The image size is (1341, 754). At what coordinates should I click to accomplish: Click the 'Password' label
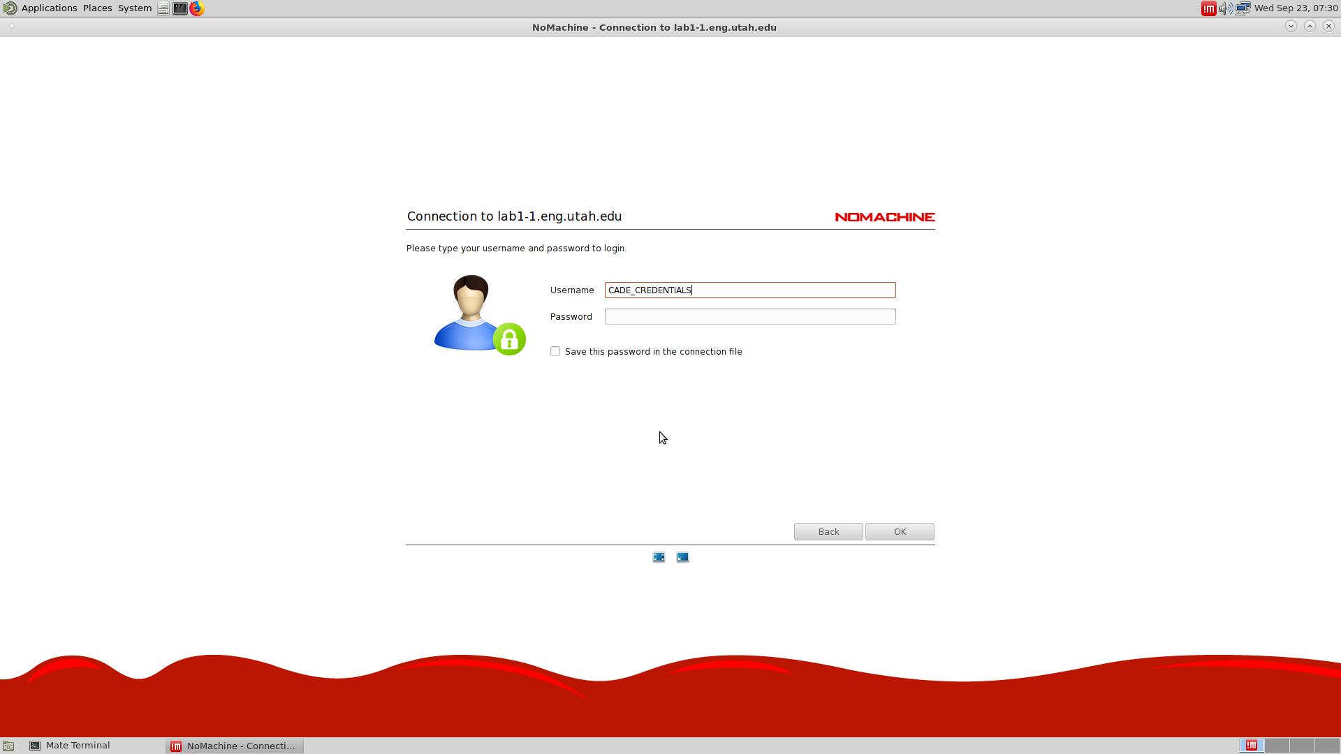(x=571, y=317)
